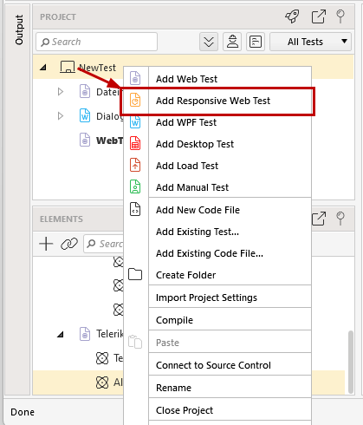This screenshot has height=425, width=363.
Task: Click the Project search input field
Action: pyautogui.click(x=96, y=42)
